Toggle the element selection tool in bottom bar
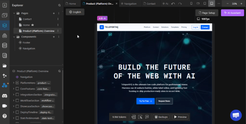The image size is (246, 124). 140,117
